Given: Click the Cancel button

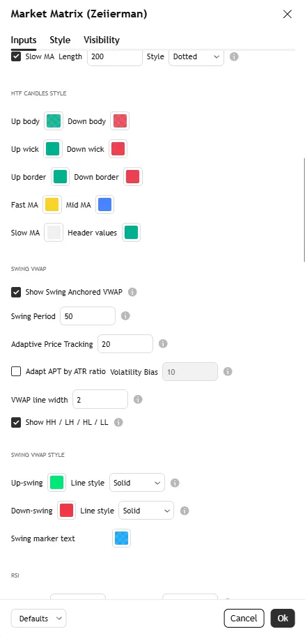Looking at the screenshot, I should coord(244,618).
